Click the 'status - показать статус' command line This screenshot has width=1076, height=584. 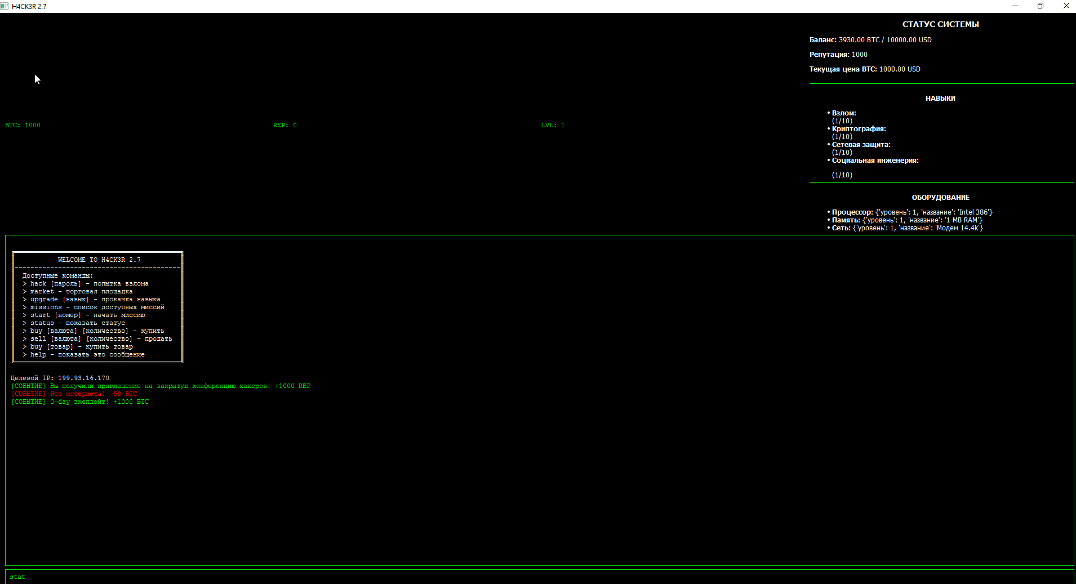point(74,323)
